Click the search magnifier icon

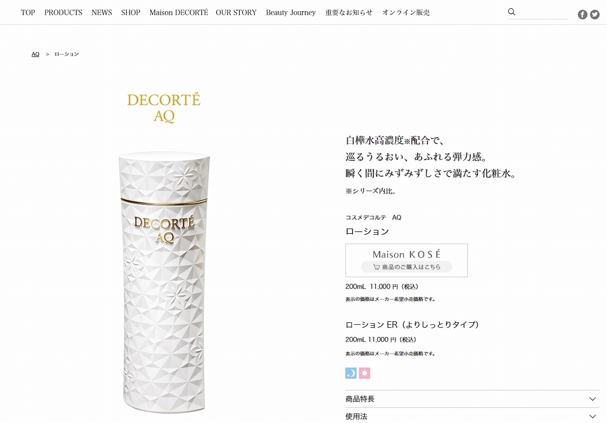click(511, 12)
